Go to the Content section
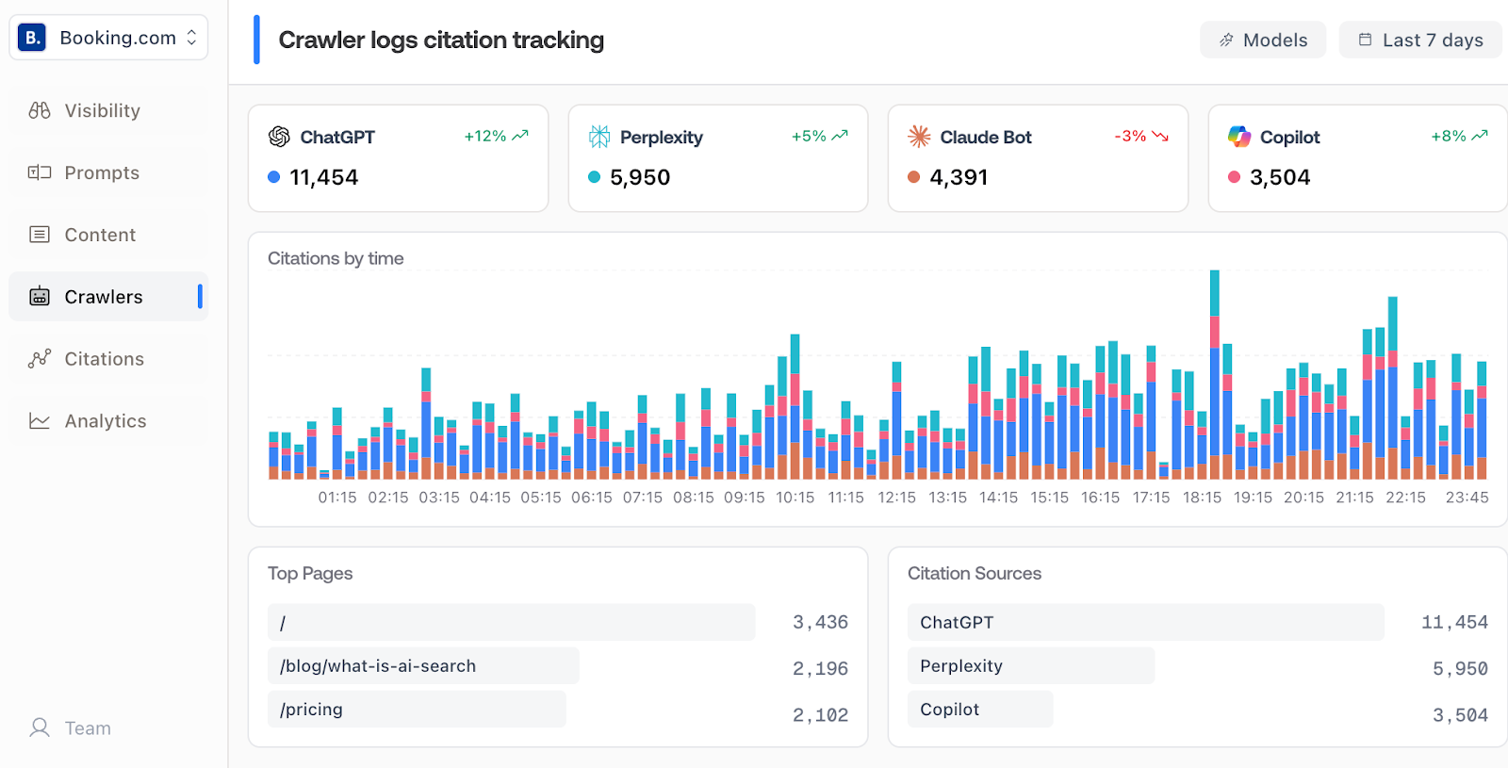1508x768 pixels. click(100, 235)
